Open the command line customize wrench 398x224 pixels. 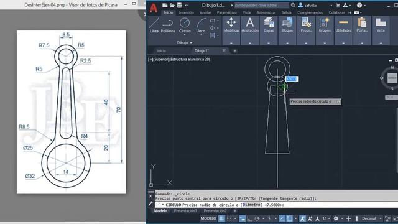[150, 203]
